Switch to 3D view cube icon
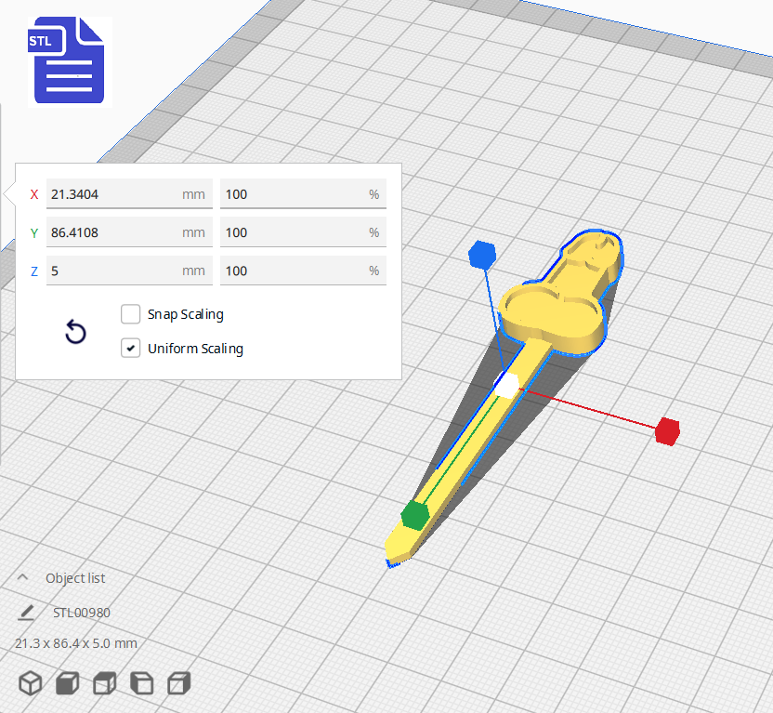 pos(31,683)
